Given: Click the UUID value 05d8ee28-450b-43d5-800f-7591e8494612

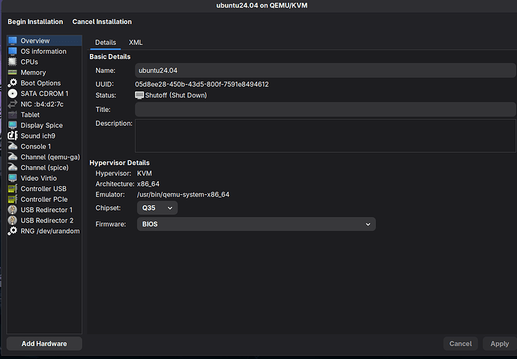Looking at the screenshot, I should coord(202,85).
